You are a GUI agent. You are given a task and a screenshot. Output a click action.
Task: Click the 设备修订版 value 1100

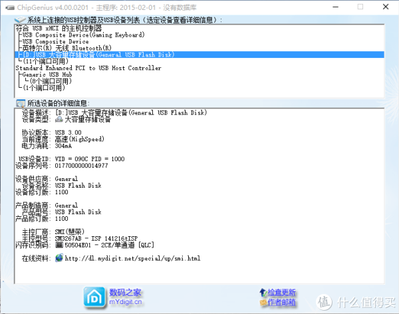click(62, 192)
